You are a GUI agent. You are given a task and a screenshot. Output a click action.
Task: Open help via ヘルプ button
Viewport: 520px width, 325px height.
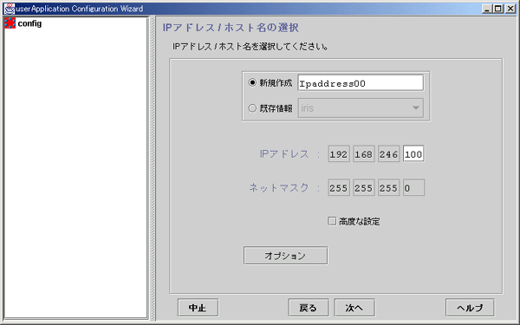point(470,308)
